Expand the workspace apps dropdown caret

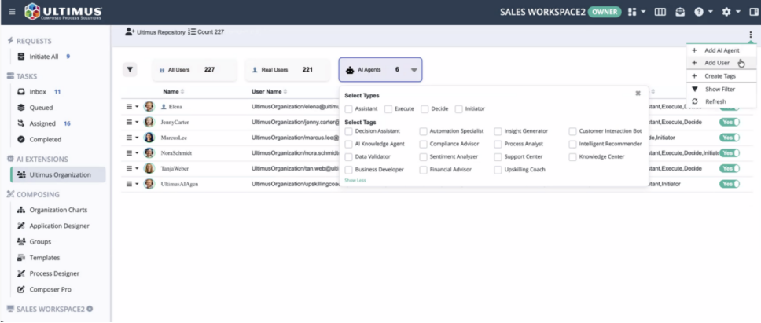[x=643, y=12]
